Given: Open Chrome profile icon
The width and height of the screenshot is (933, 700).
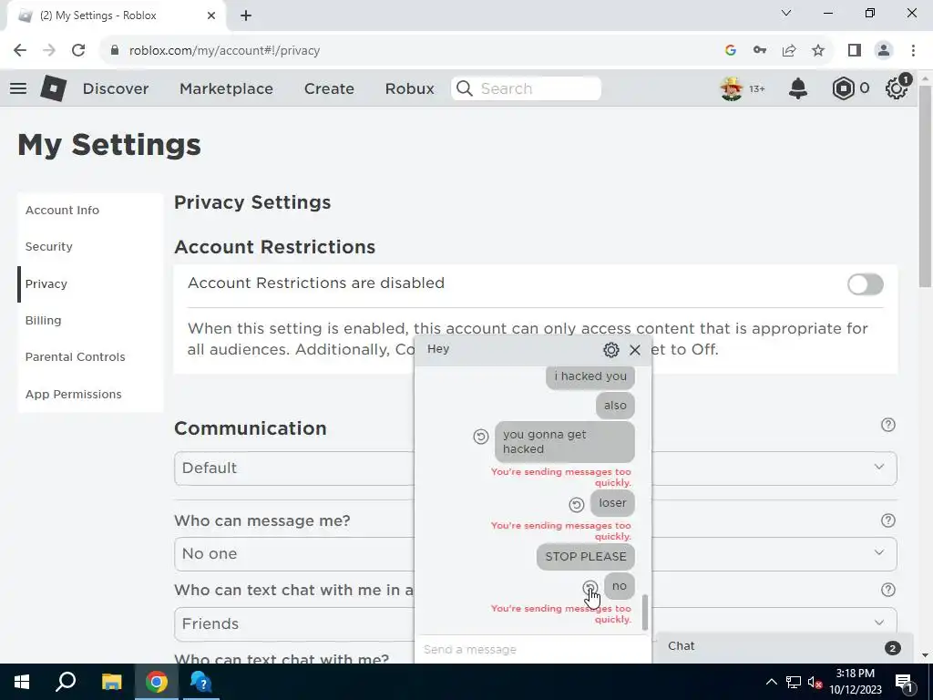Looking at the screenshot, I should tap(884, 51).
